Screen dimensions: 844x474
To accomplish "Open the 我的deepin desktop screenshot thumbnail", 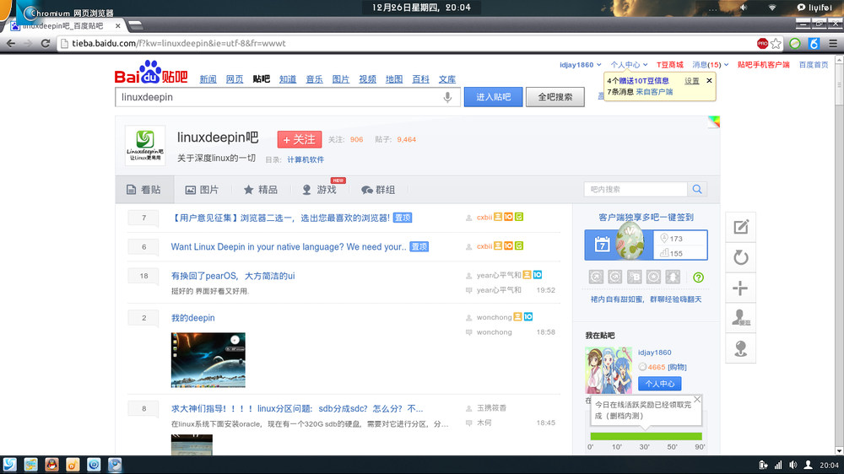I will coord(208,360).
